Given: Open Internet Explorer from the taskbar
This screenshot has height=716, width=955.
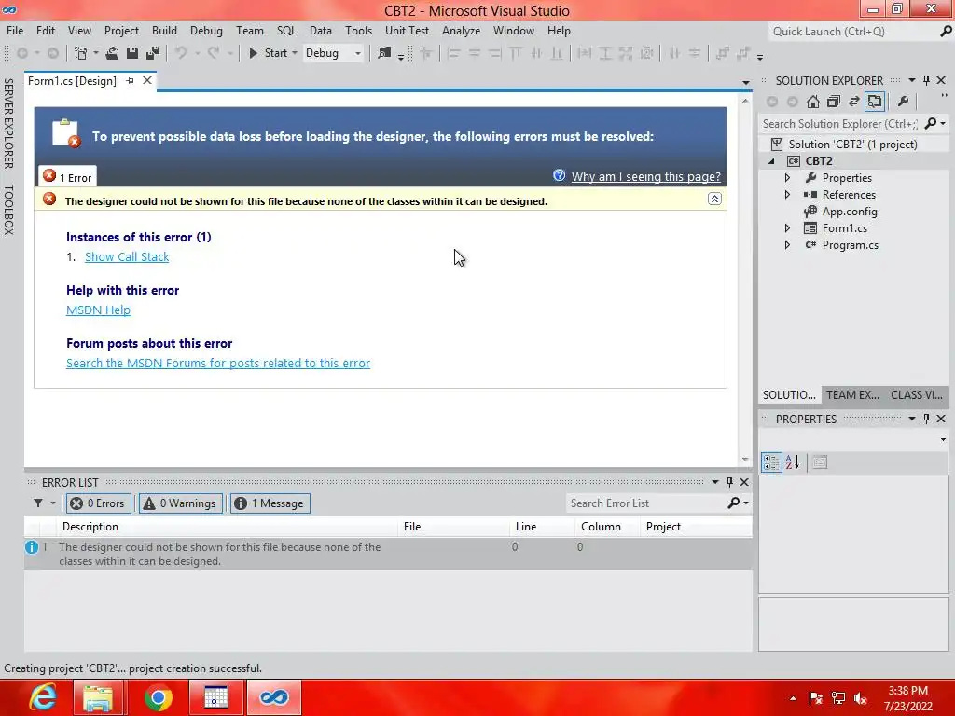Looking at the screenshot, I should [43, 697].
